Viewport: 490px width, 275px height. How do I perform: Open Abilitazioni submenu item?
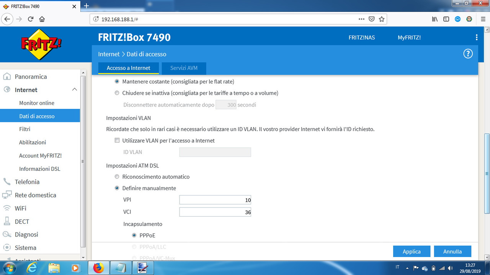click(33, 142)
